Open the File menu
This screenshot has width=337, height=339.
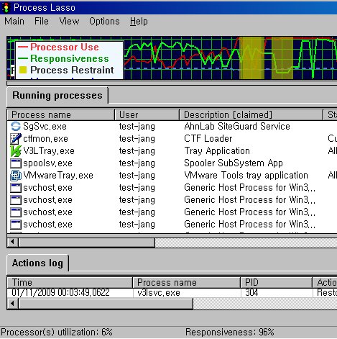click(42, 22)
